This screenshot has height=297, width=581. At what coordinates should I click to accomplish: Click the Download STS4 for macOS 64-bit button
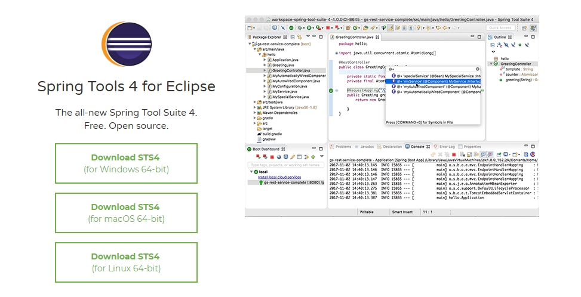[127, 213]
